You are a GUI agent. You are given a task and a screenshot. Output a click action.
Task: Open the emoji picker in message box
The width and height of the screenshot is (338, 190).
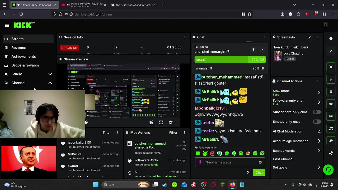point(260,162)
